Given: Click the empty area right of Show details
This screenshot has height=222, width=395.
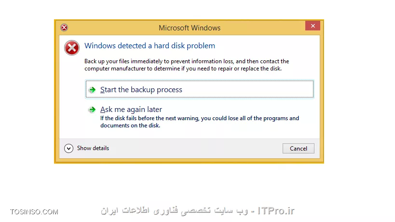Looking at the screenshot, I should [195, 149].
